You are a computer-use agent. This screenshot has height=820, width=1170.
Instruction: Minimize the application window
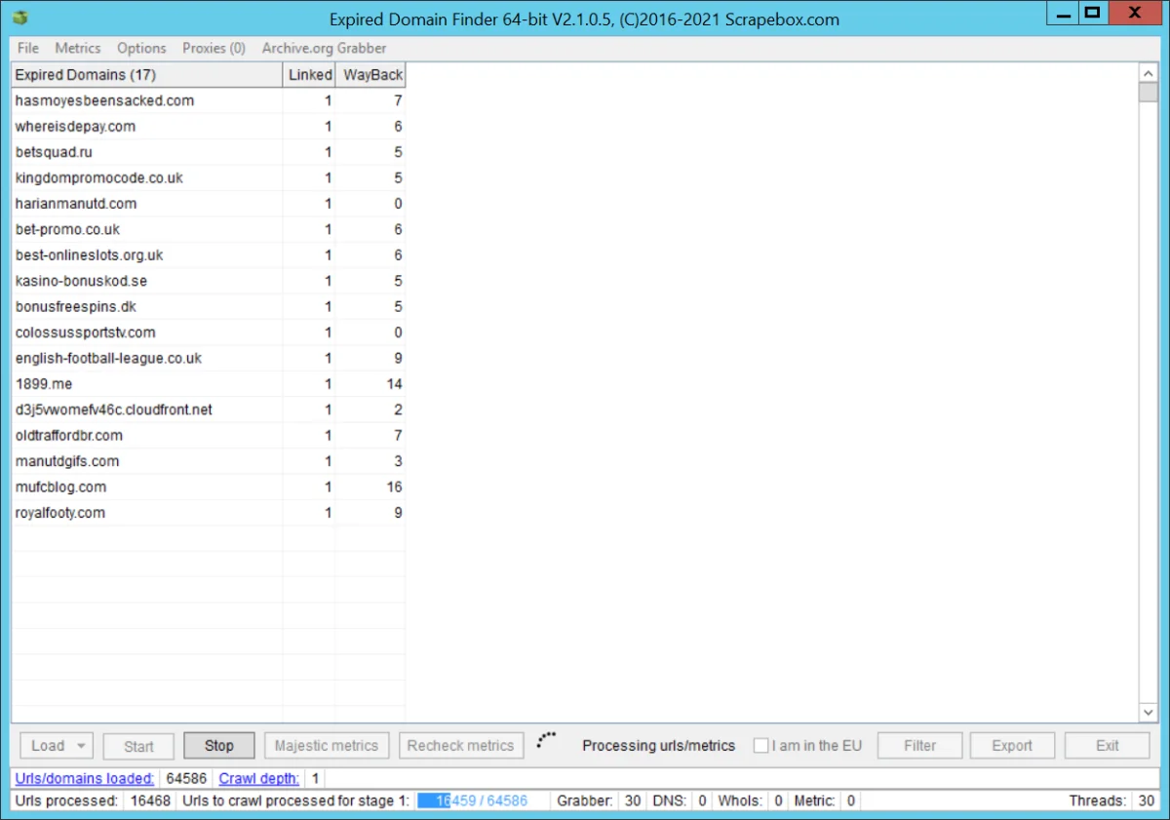tap(1060, 13)
